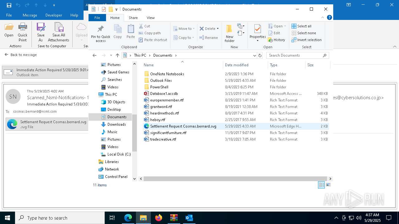Viewport: 399px width, 224px height.
Task: Go back in Explorer navigation
Action: pyautogui.click(x=94, y=55)
